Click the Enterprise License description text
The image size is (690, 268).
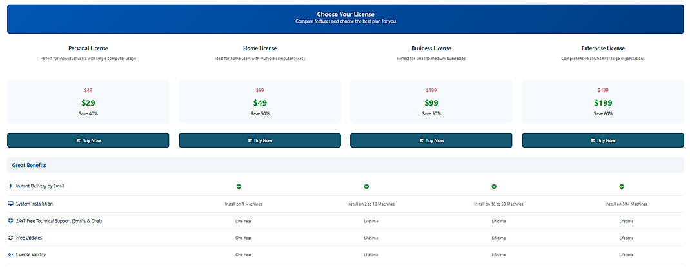pyautogui.click(x=603, y=59)
